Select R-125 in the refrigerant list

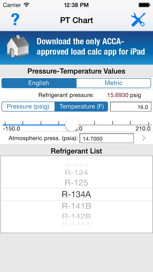tap(76, 183)
